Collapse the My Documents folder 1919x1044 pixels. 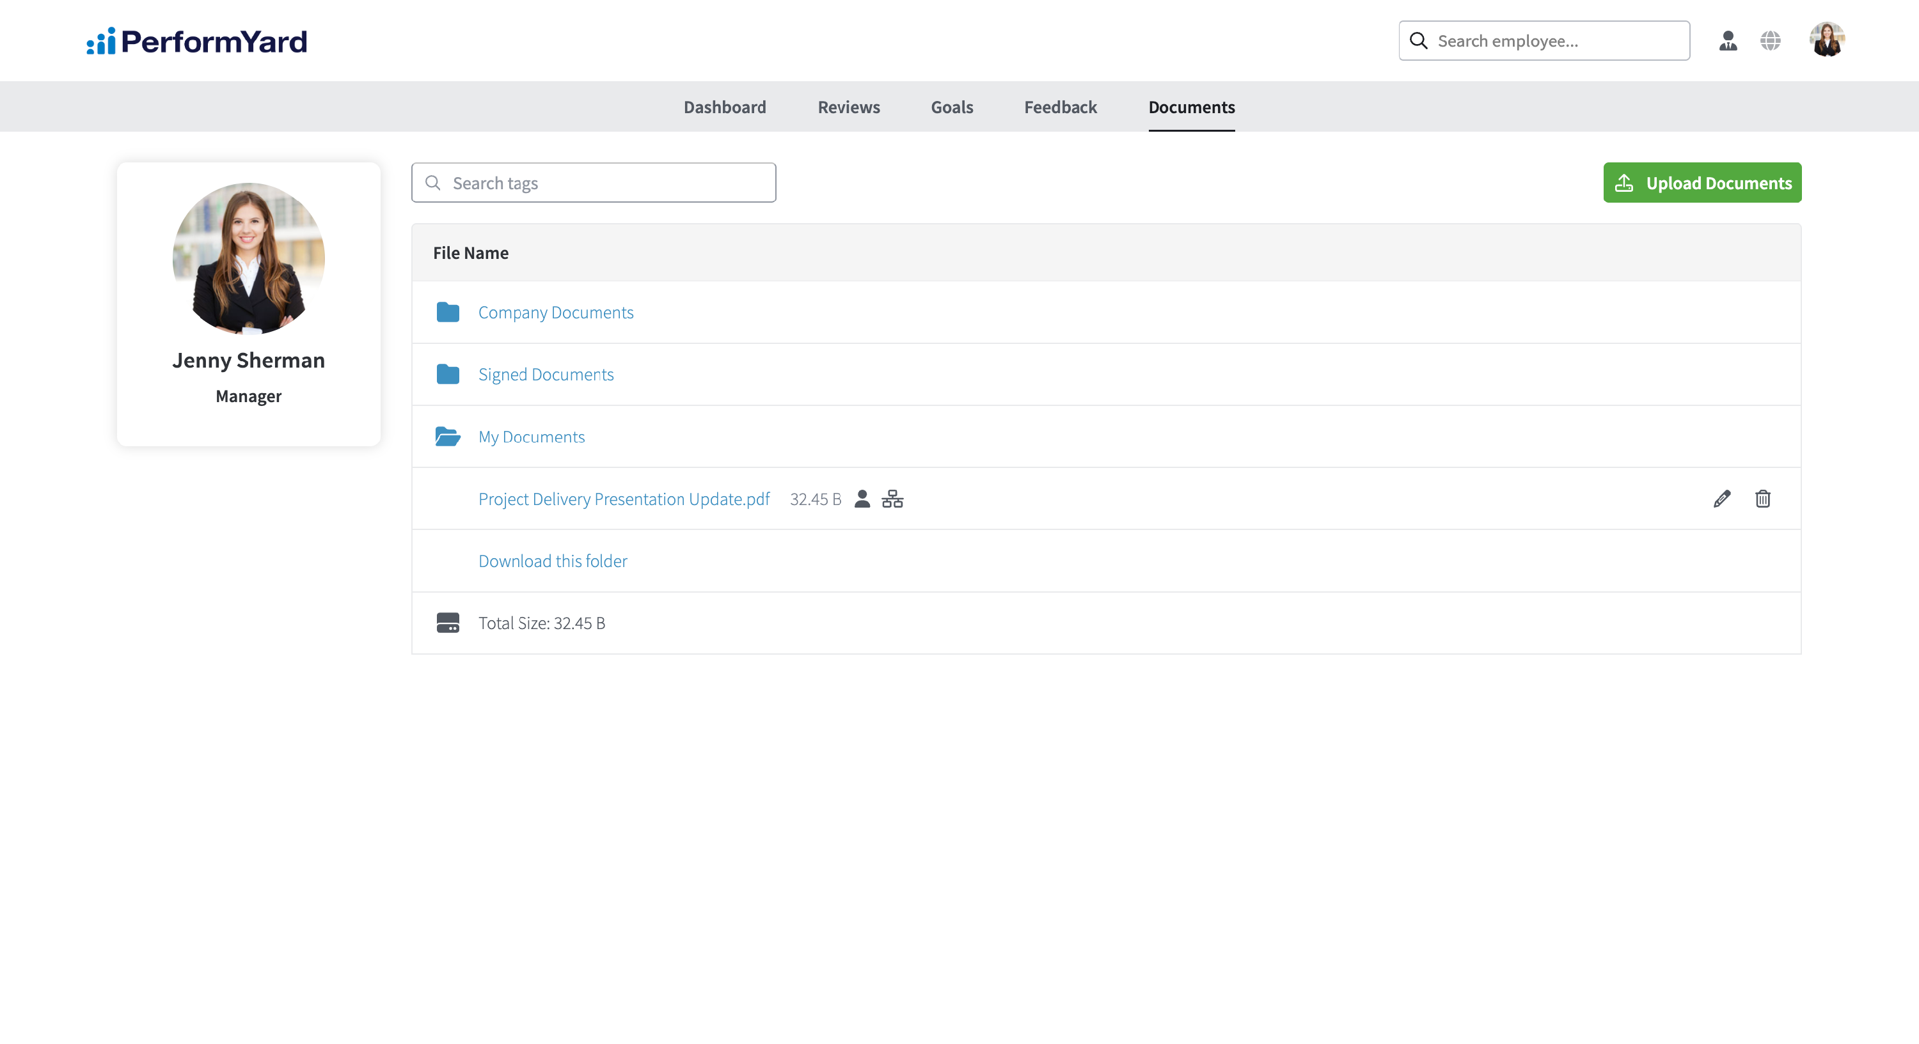[x=531, y=437]
